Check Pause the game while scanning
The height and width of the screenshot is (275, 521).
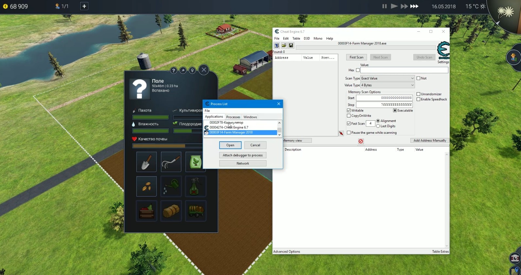point(349,133)
